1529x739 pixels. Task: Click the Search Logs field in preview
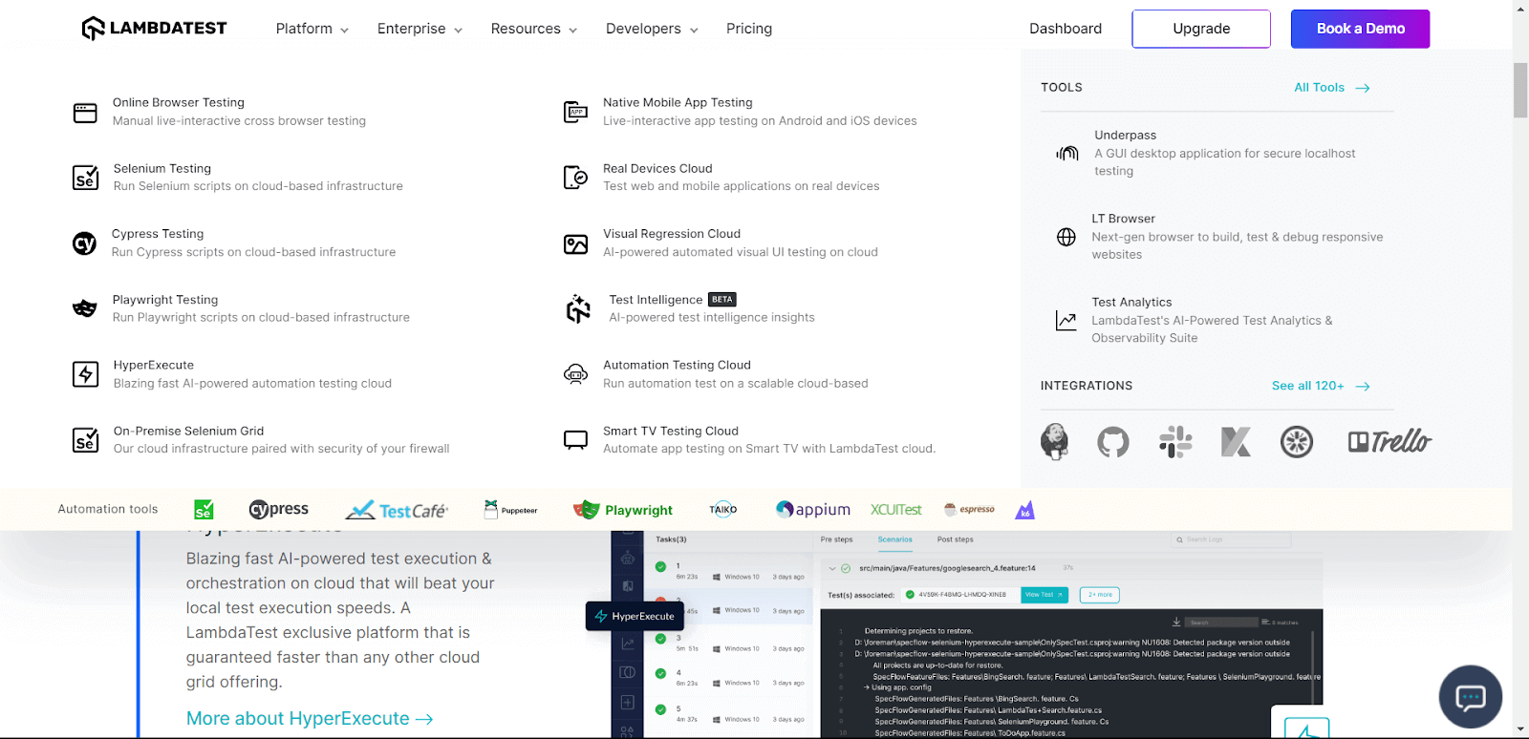pos(1231,539)
